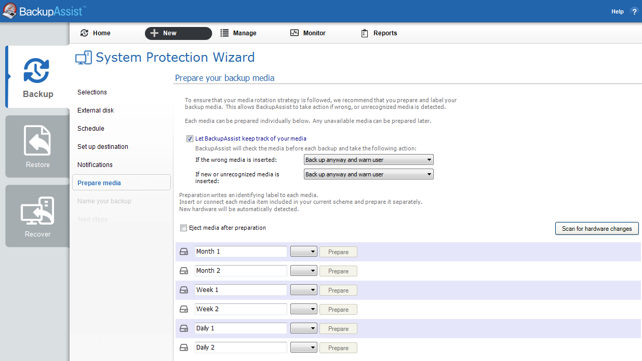Click the System Protection Wizard computer icon
642x361 pixels.
(x=84, y=58)
